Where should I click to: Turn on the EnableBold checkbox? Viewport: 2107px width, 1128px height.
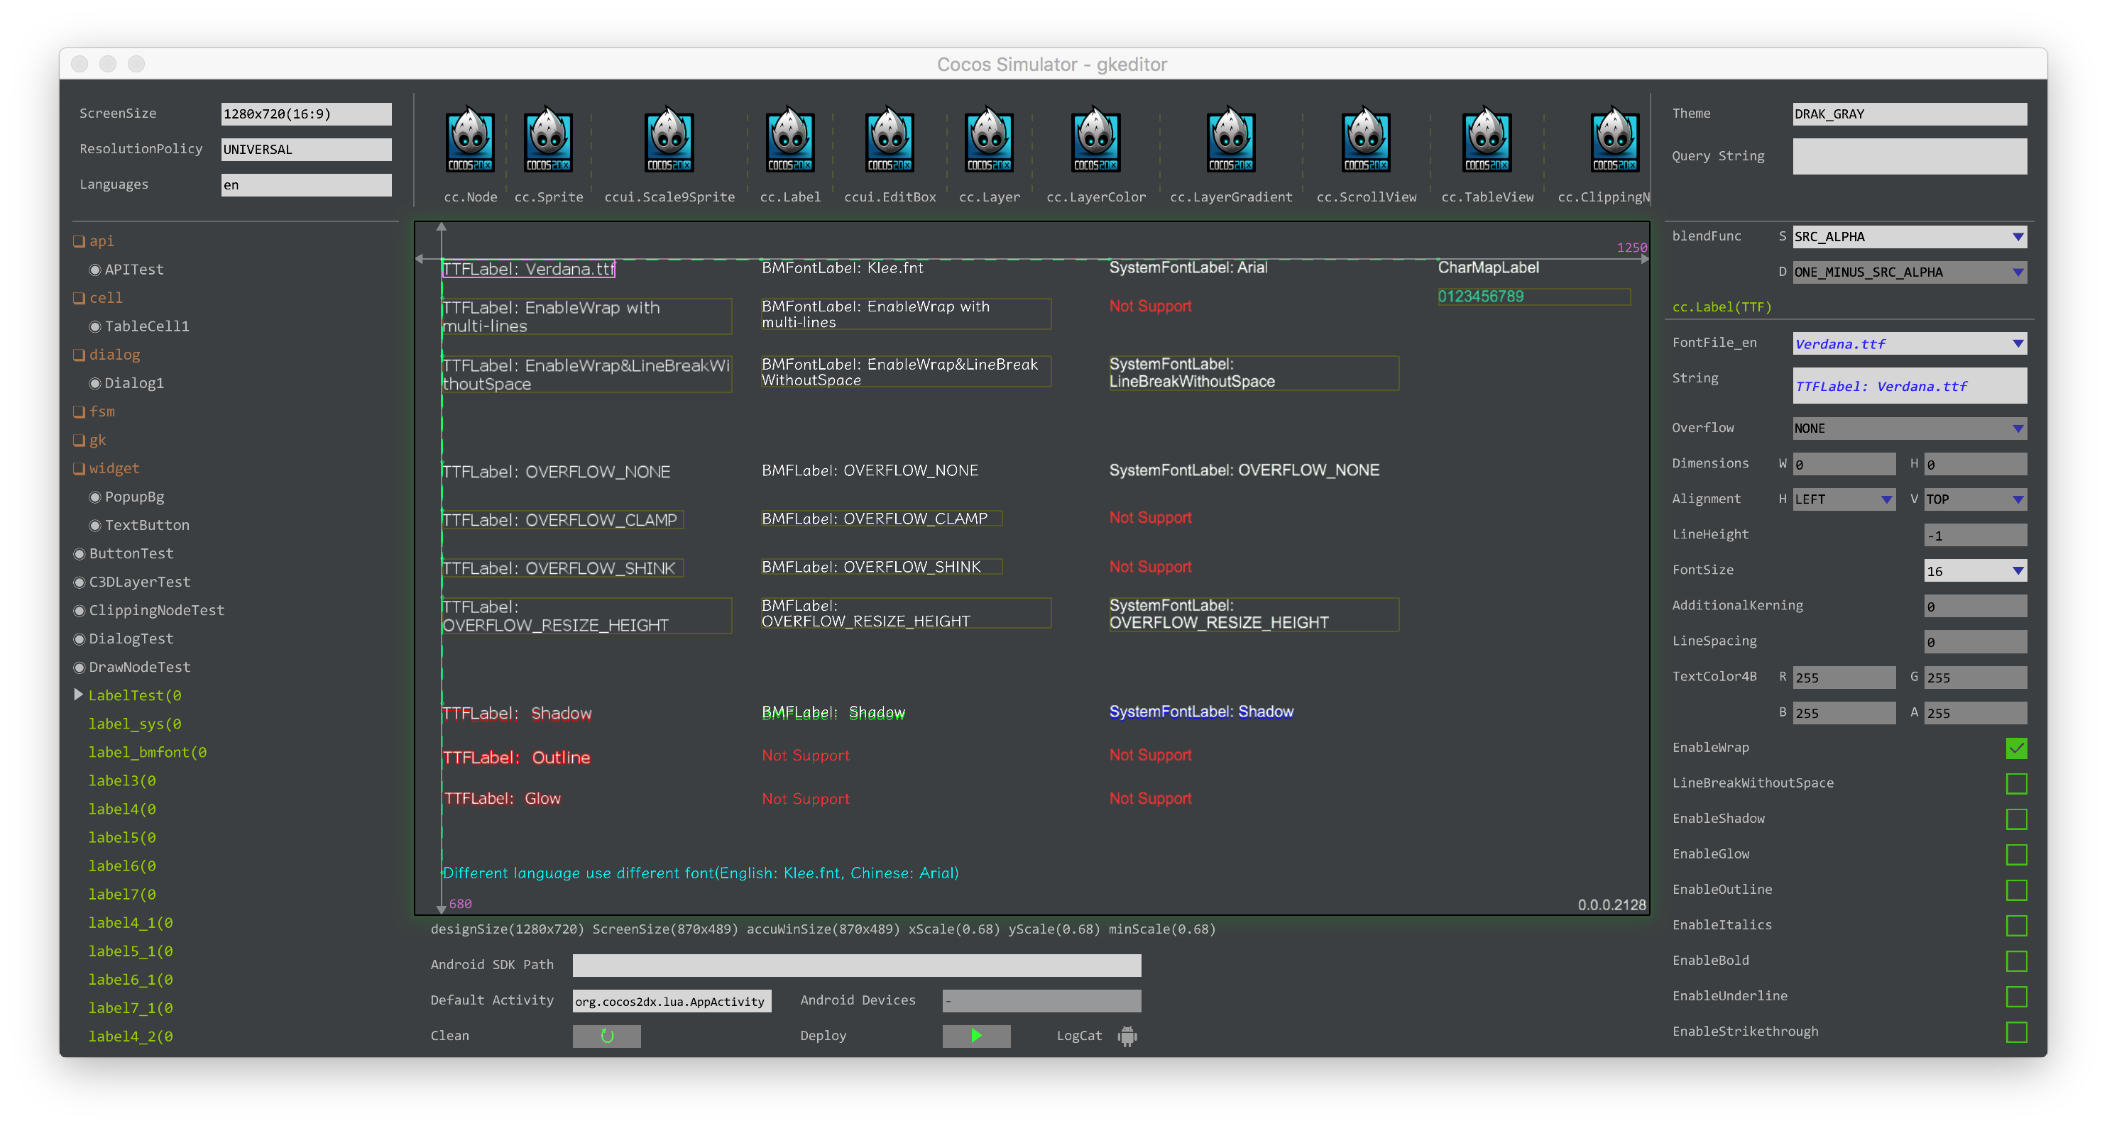tap(2015, 961)
